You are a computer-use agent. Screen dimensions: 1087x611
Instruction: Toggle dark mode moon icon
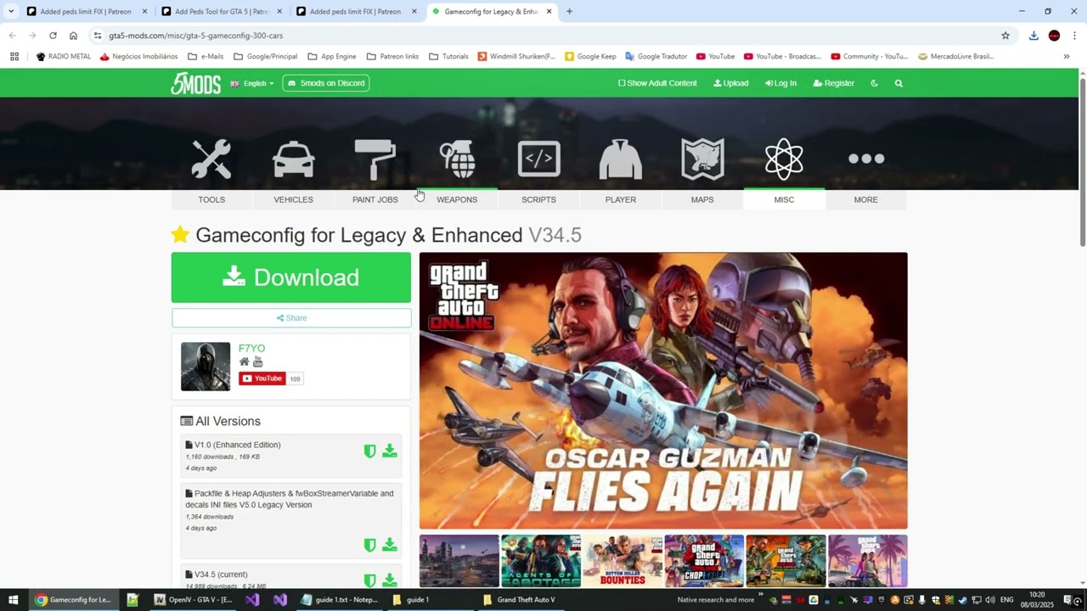[x=875, y=83]
